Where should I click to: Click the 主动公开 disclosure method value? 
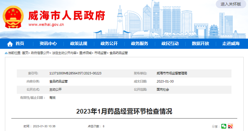click(x=55, y=89)
